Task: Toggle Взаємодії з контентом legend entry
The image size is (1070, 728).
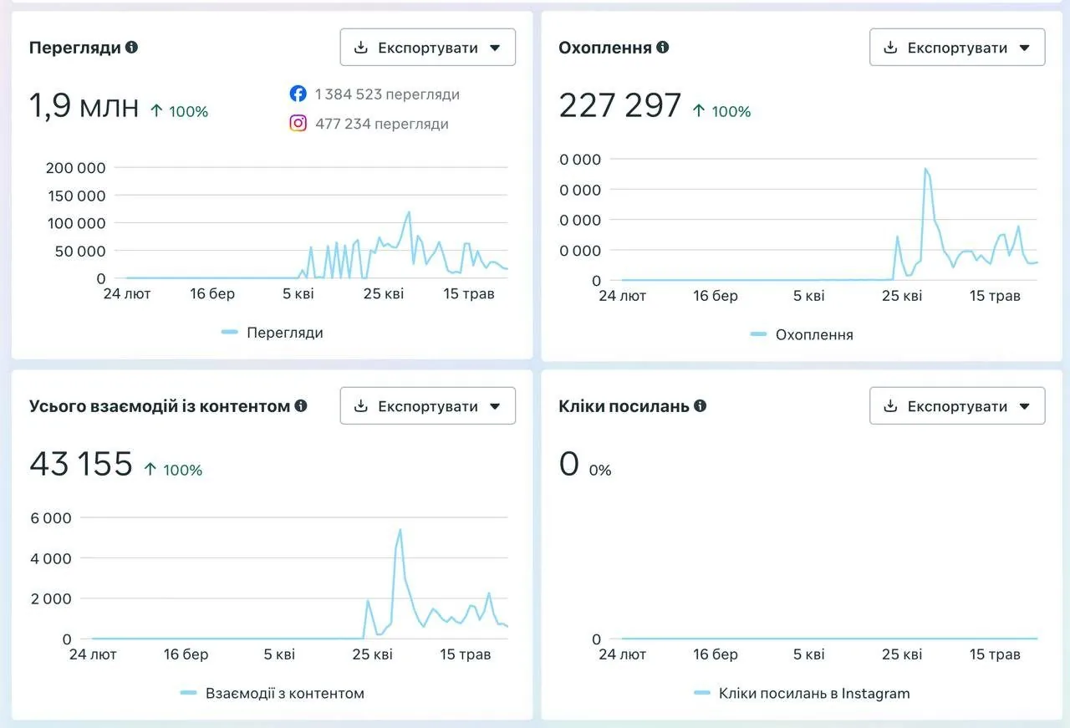Action: coord(273,693)
